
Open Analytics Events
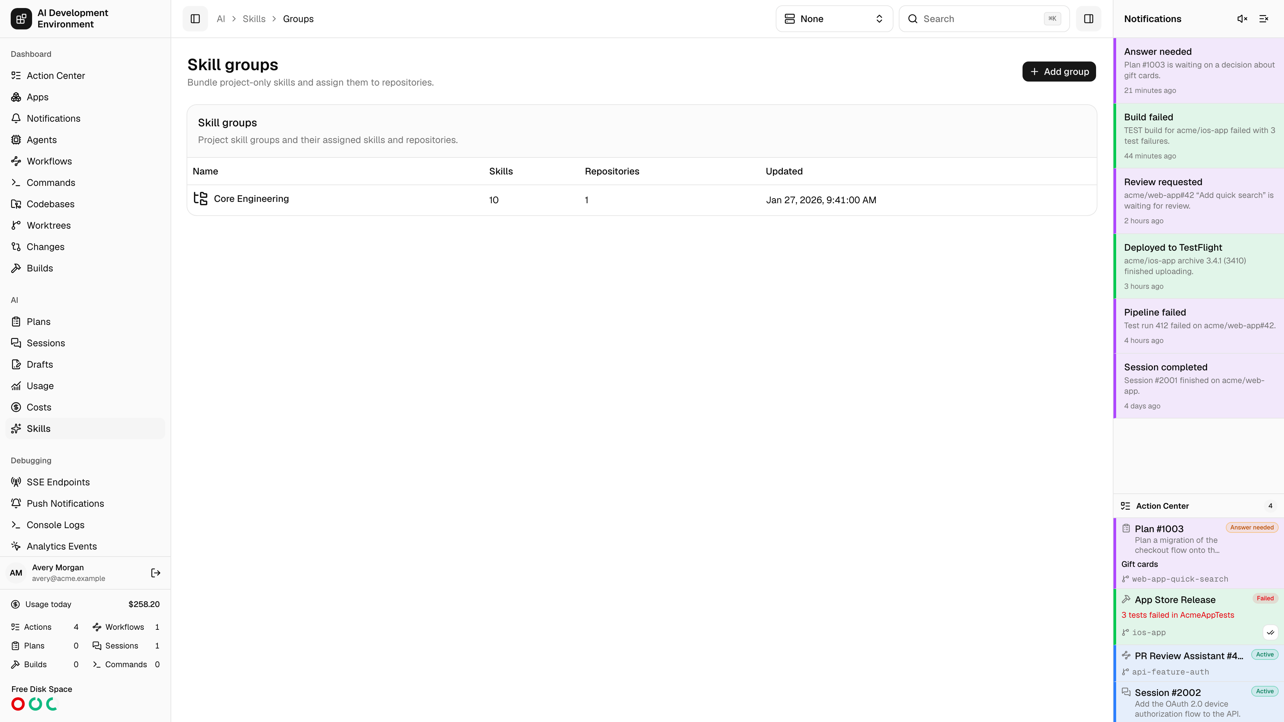click(85, 547)
